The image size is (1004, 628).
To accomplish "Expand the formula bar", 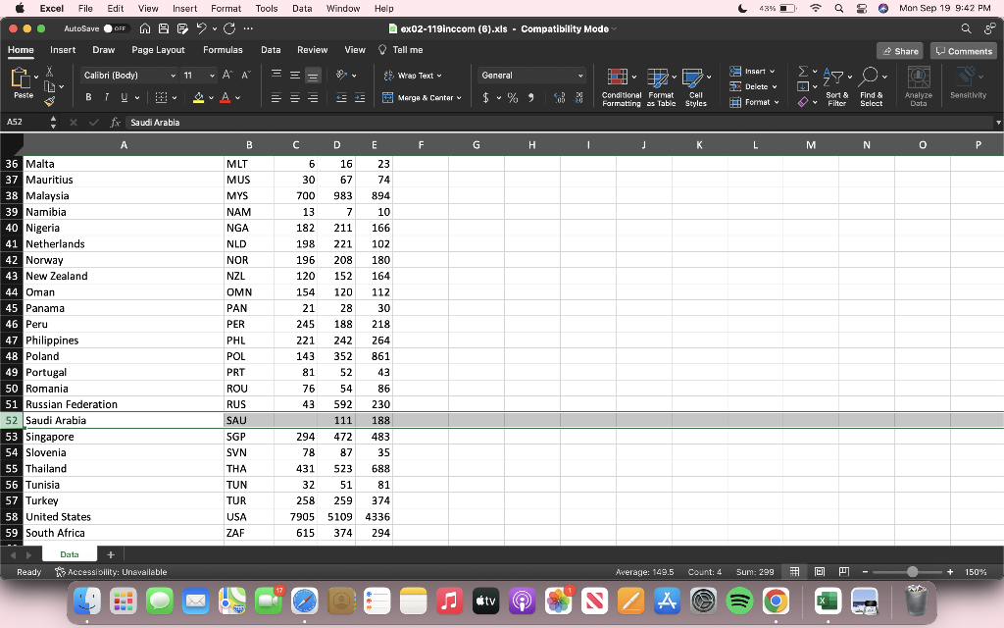I will (997, 123).
